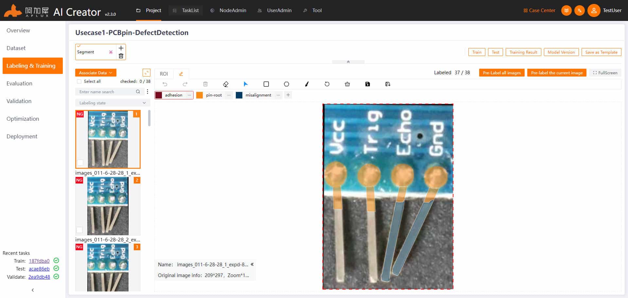This screenshot has width=628, height=298.
Task: Enter FullScreen mode
Action: pyautogui.click(x=605, y=73)
